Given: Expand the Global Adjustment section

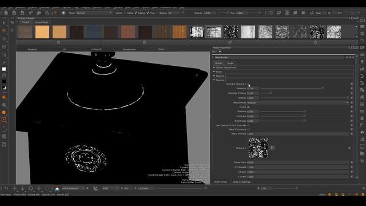Looking at the screenshot, I should [x=214, y=68].
